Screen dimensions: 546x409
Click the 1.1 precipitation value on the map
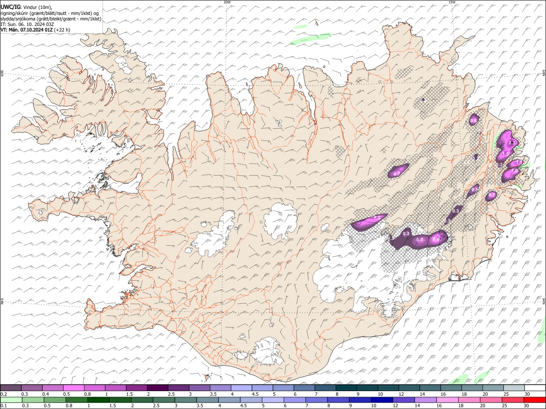tap(519, 162)
